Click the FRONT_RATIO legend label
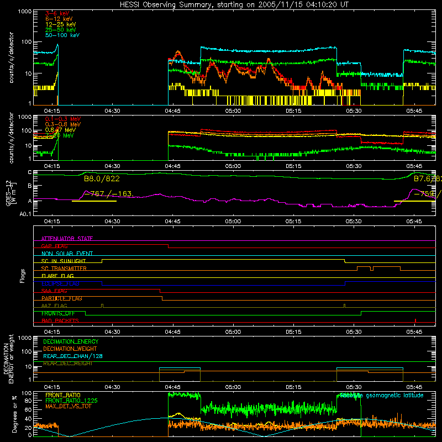442x442 pixels. [63, 395]
